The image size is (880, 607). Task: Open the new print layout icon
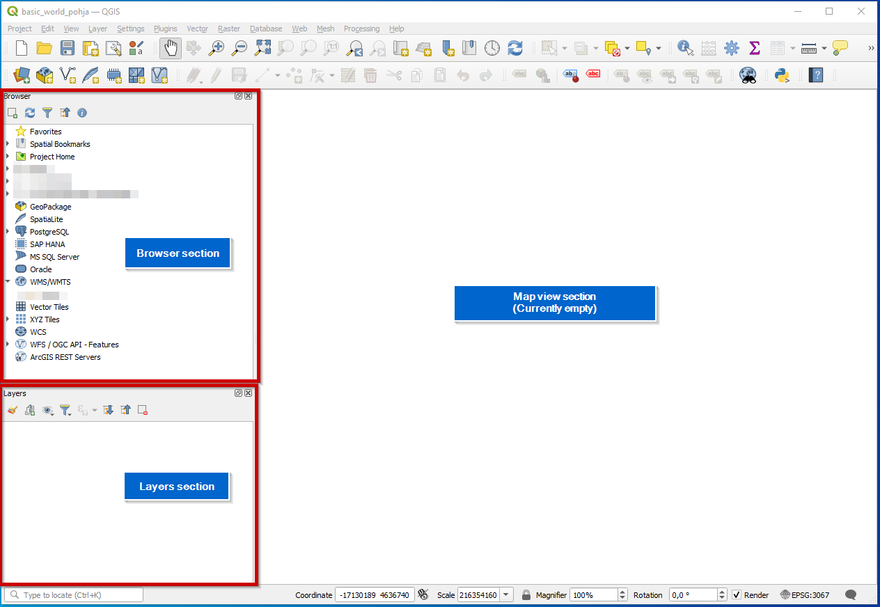click(91, 48)
